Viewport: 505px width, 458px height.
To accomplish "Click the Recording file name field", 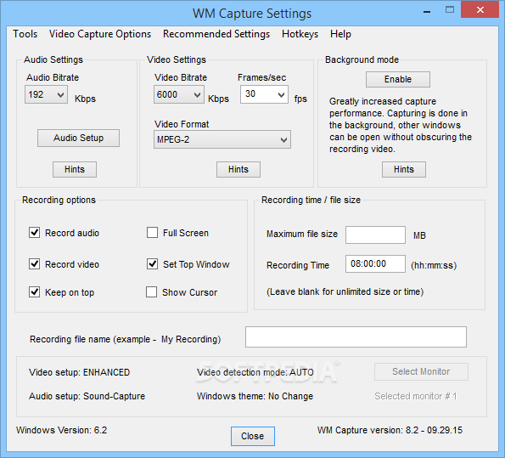I will pos(356,336).
